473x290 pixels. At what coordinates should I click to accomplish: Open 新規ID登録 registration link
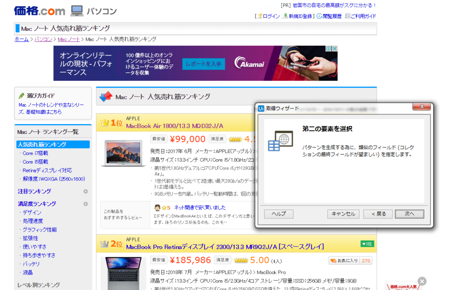pos(300,16)
